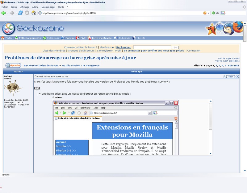Viewport: 247px width, 193px height.
Task: Click Se connecter pour vérifier messages privés
Action: (154, 51)
